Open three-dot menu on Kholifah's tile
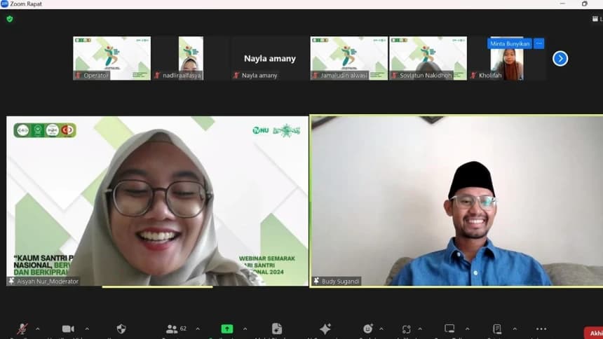Image resolution: width=603 pixels, height=339 pixels. (x=538, y=43)
